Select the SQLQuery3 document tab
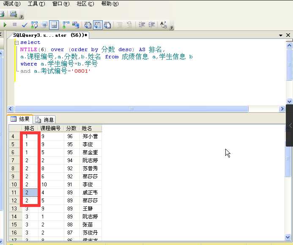Screen dimensions: 293x245 pos(50,35)
